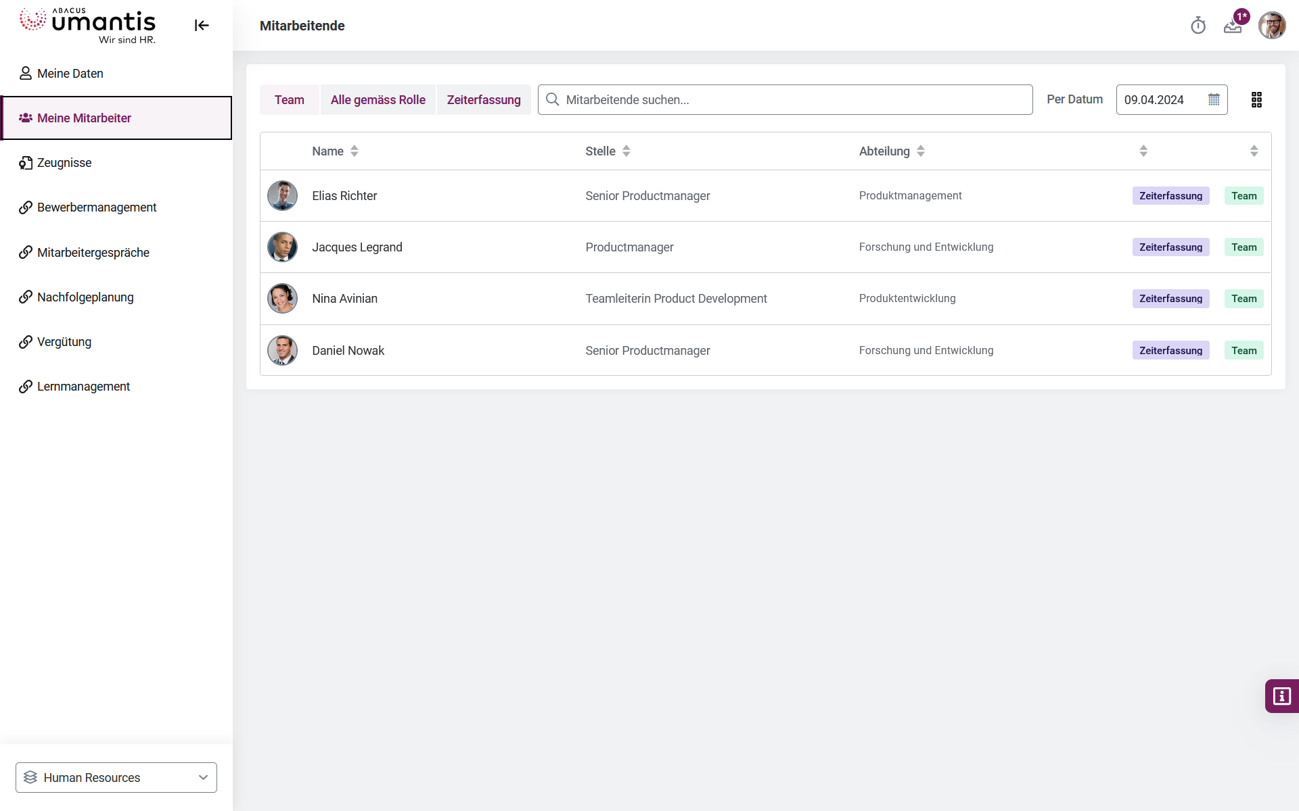Open the inbox notifications icon

(x=1233, y=26)
